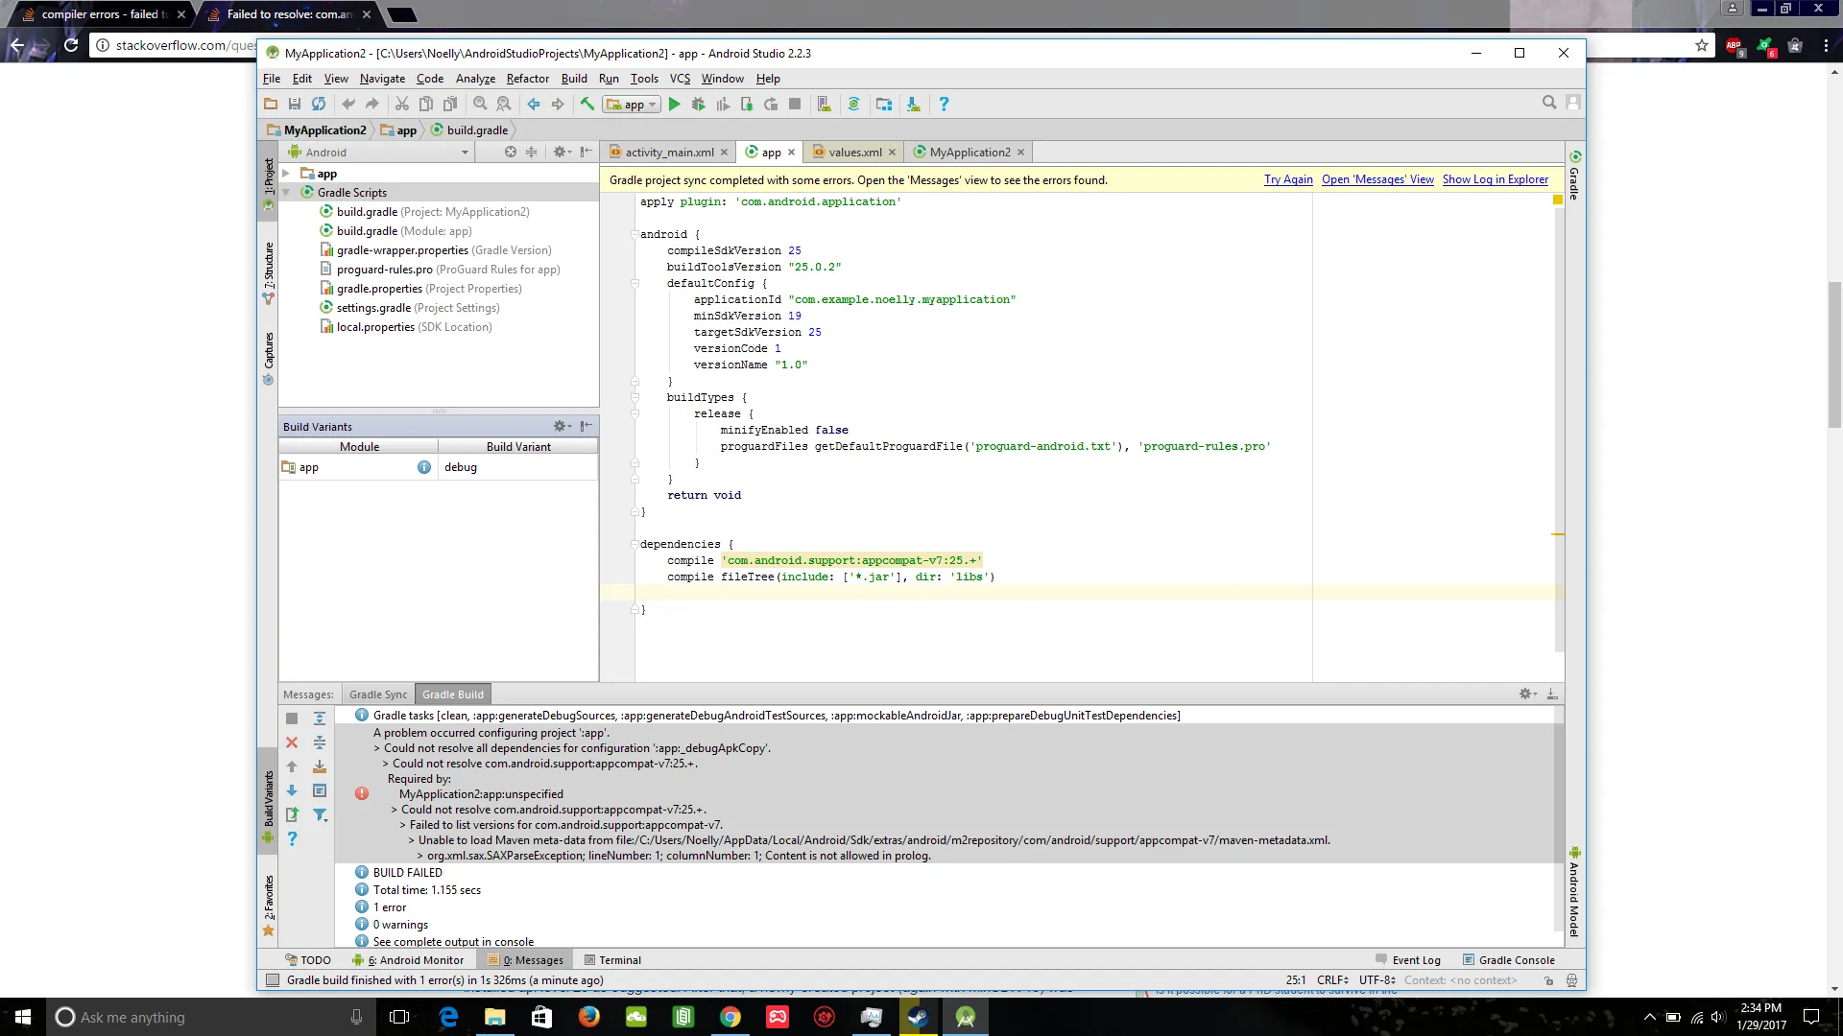Toggle the Build Variants side panel tab
Screen dimensions: 1843x1036
pyautogui.click(x=269, y=801)
